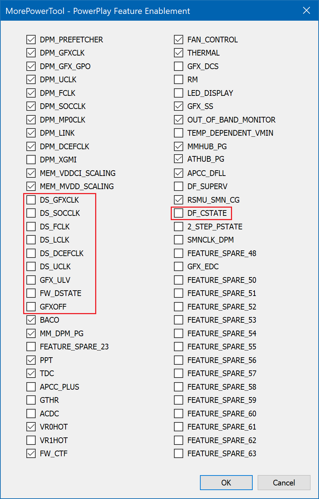Tick the FEATURE_SPARE_63 checkbox
This screenshot has width=319, height=499.
[x=179, y=453]
